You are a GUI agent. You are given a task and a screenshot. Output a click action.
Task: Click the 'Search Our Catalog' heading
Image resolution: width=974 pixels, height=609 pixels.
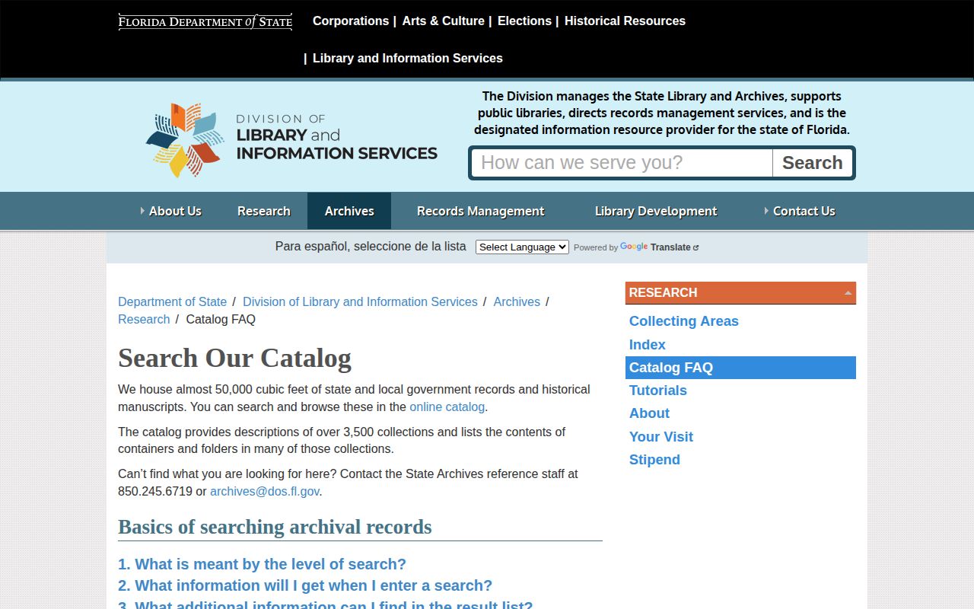pyautogui.click(x=234, y=358)
